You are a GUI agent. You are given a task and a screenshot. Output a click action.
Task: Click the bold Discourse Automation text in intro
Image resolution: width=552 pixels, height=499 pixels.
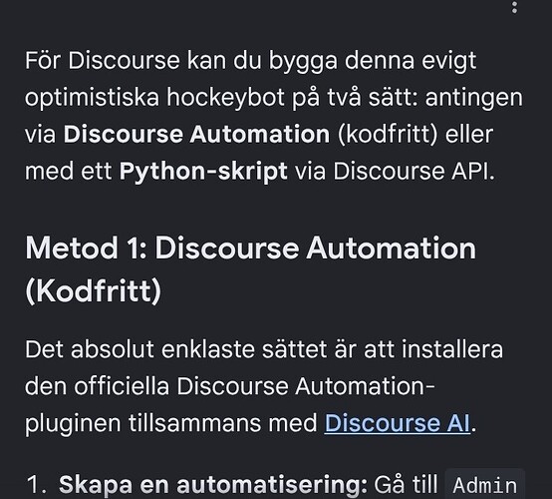coord(196,134)
